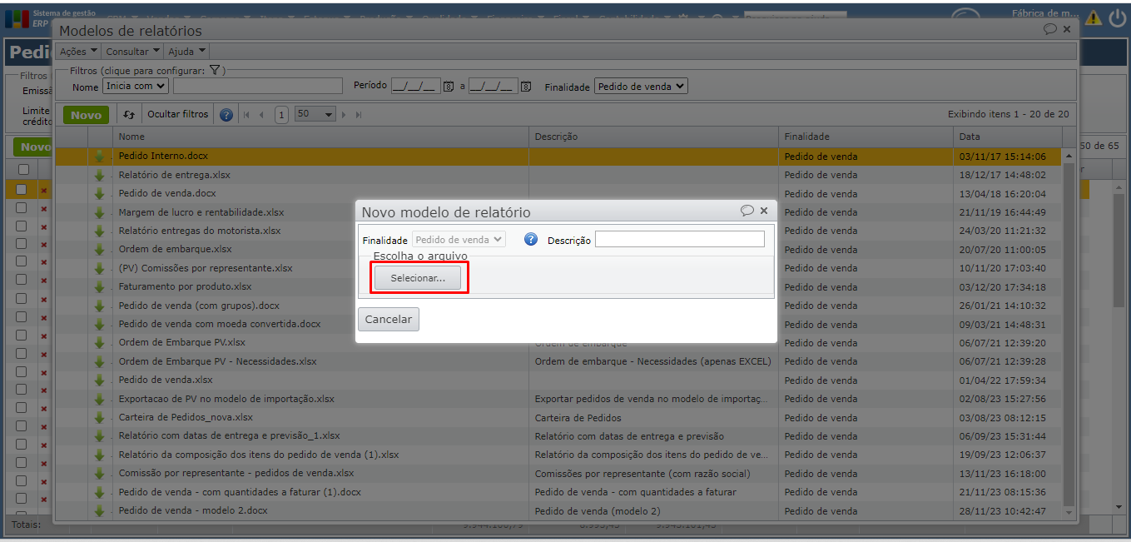Click comment bubble in Novo modelo de relatório dialog
This screenshot has width=1131, height=542.
pos(747,211)
